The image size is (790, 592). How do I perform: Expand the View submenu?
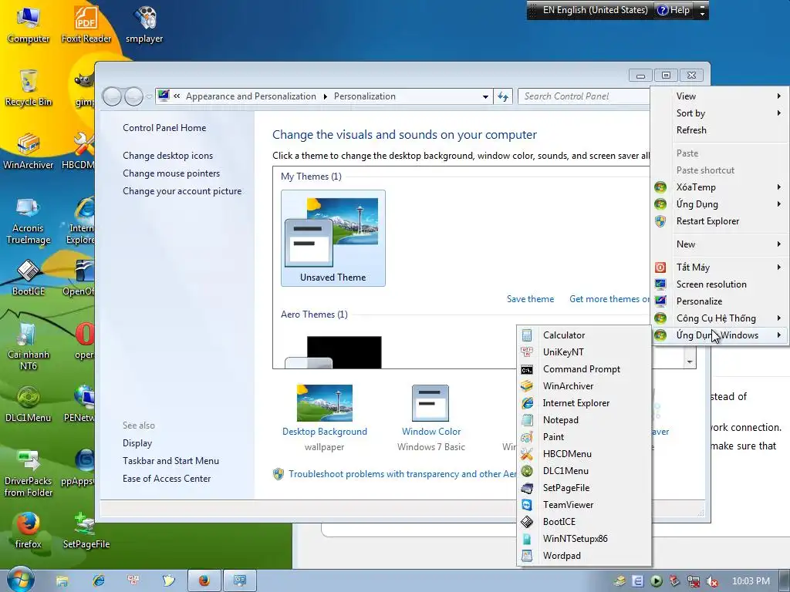click(x=720, y=96)
